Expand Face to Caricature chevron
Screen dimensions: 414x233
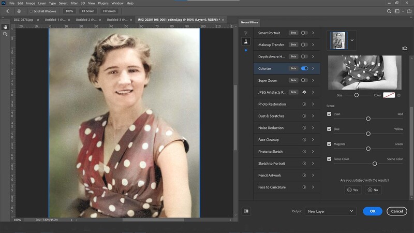[x=313, y=187]
